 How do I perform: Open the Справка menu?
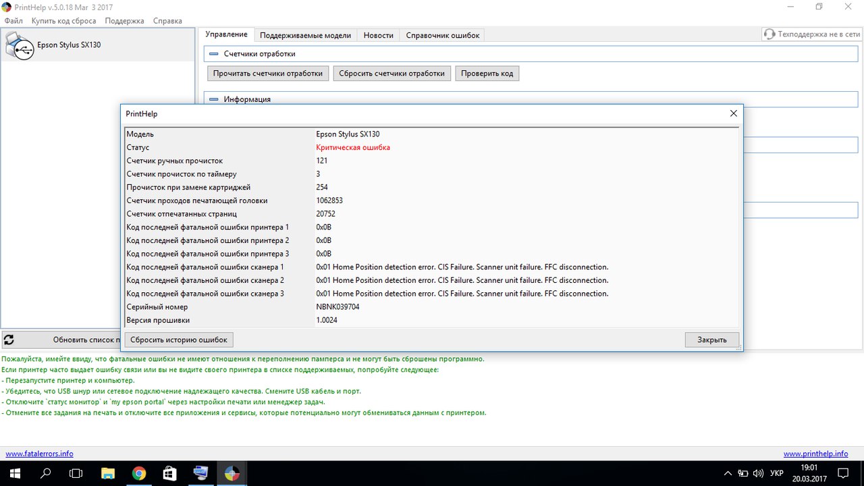167,20
